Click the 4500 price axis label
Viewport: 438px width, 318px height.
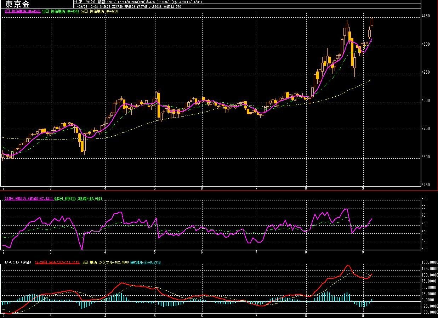pos(426,44)
